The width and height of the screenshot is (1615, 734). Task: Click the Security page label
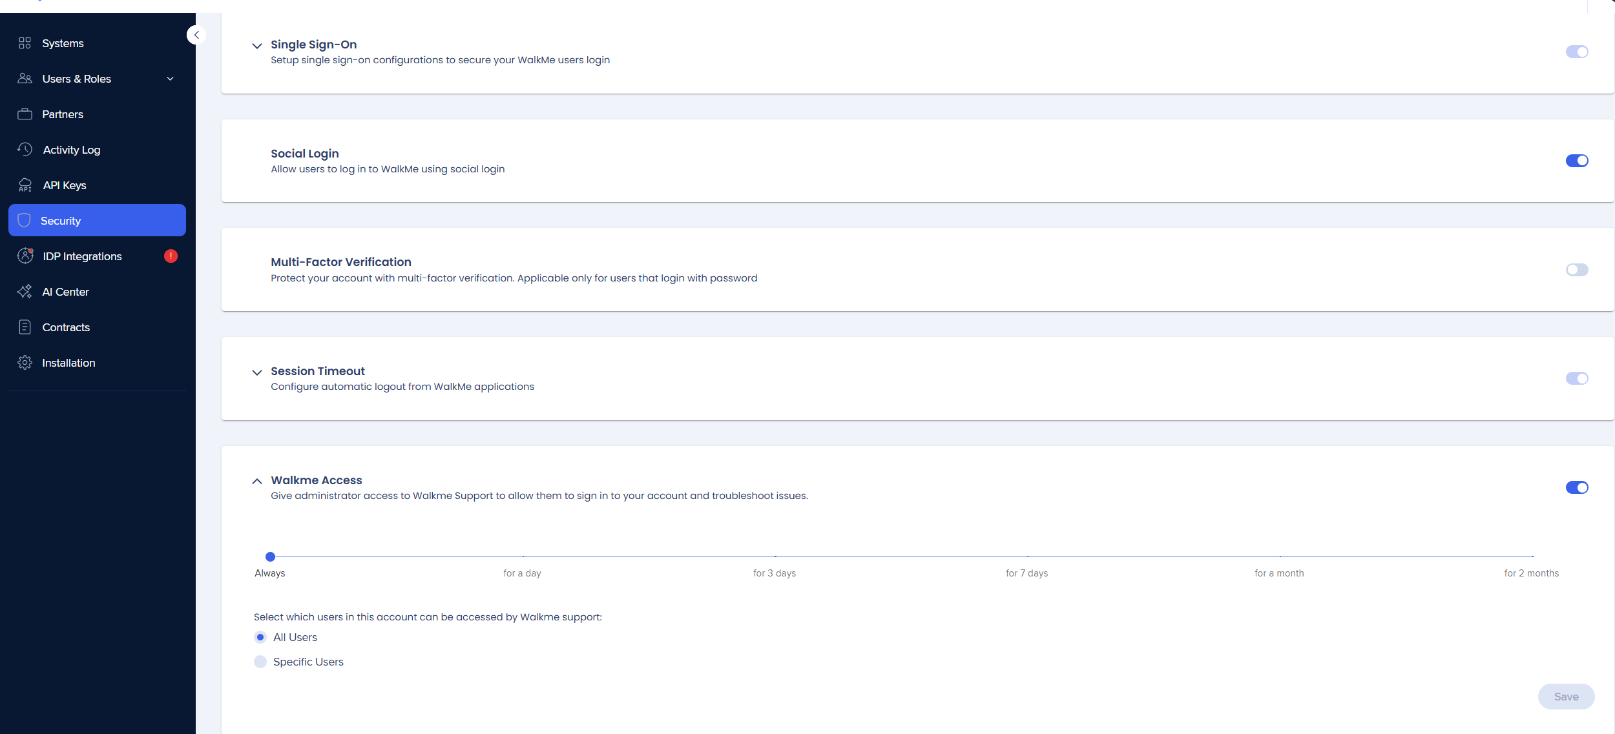pos(61,221)
